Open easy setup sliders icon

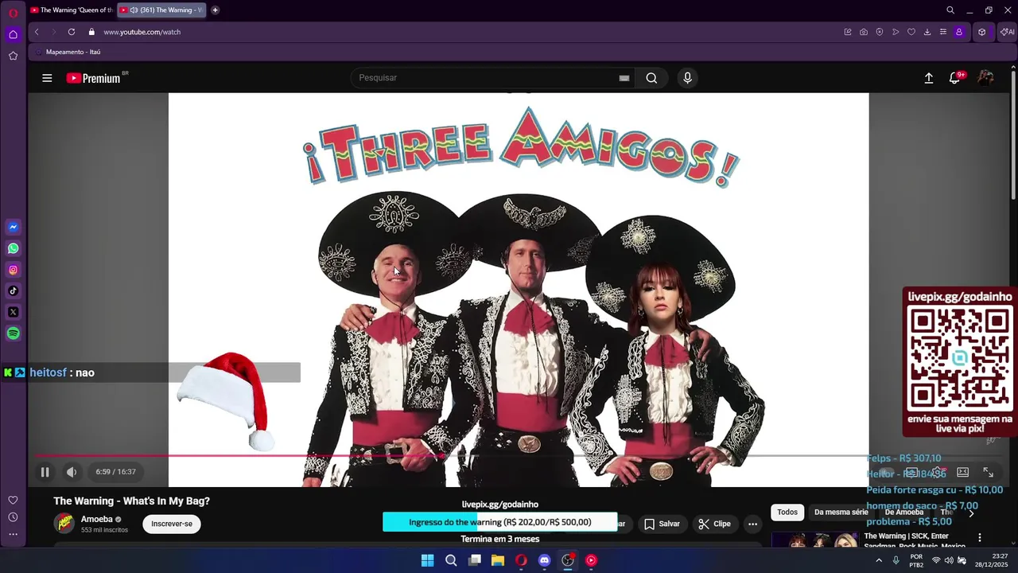click(943, 32)
